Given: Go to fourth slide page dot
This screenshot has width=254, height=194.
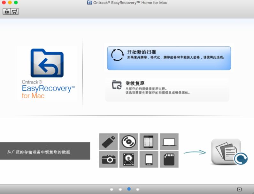Looking at the screenshot, I should 137,189.
